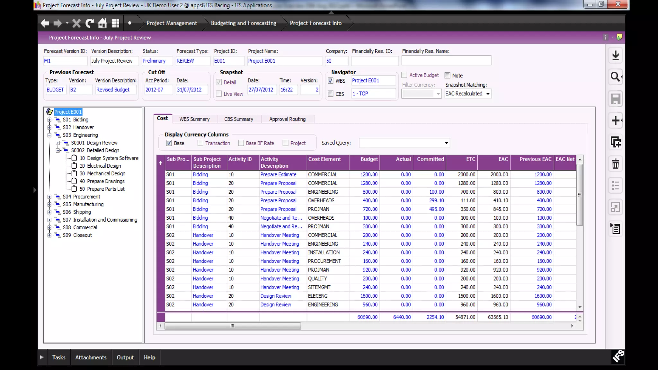Tick the CBS navigator checkbox

tap(330, 94)
